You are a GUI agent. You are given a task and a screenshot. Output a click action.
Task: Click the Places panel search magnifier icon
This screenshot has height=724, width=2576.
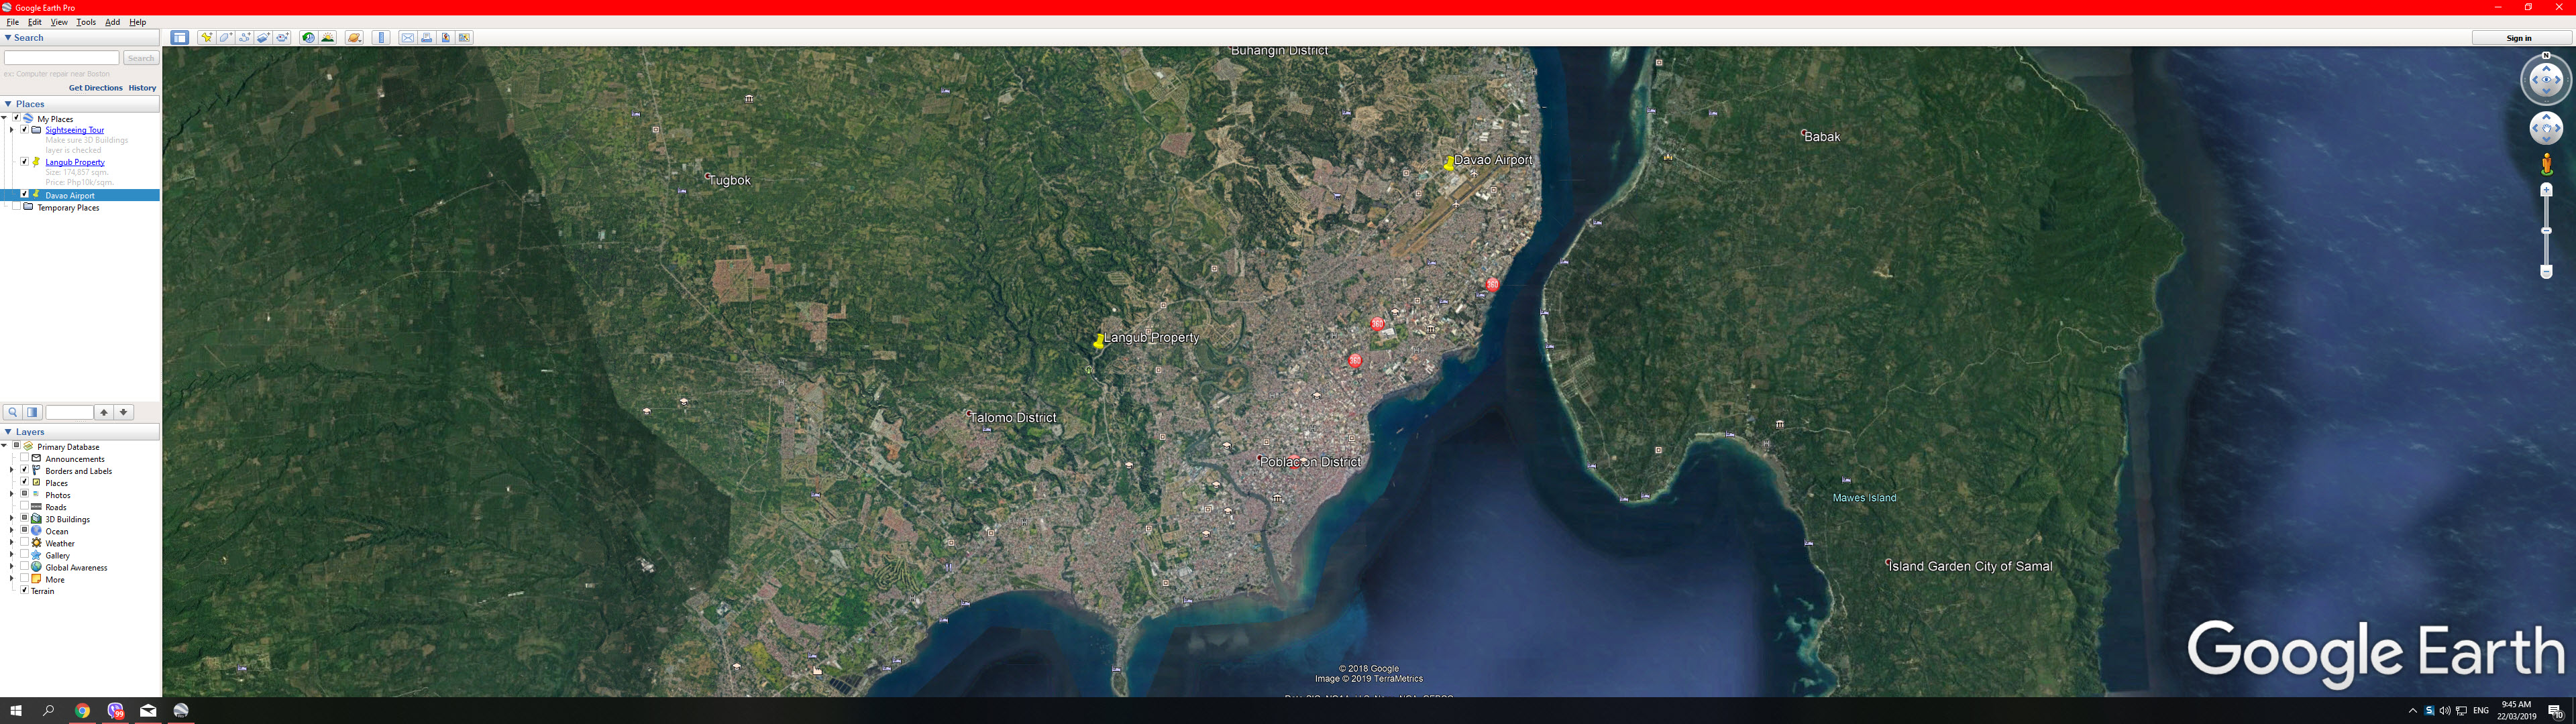point(13,412)
